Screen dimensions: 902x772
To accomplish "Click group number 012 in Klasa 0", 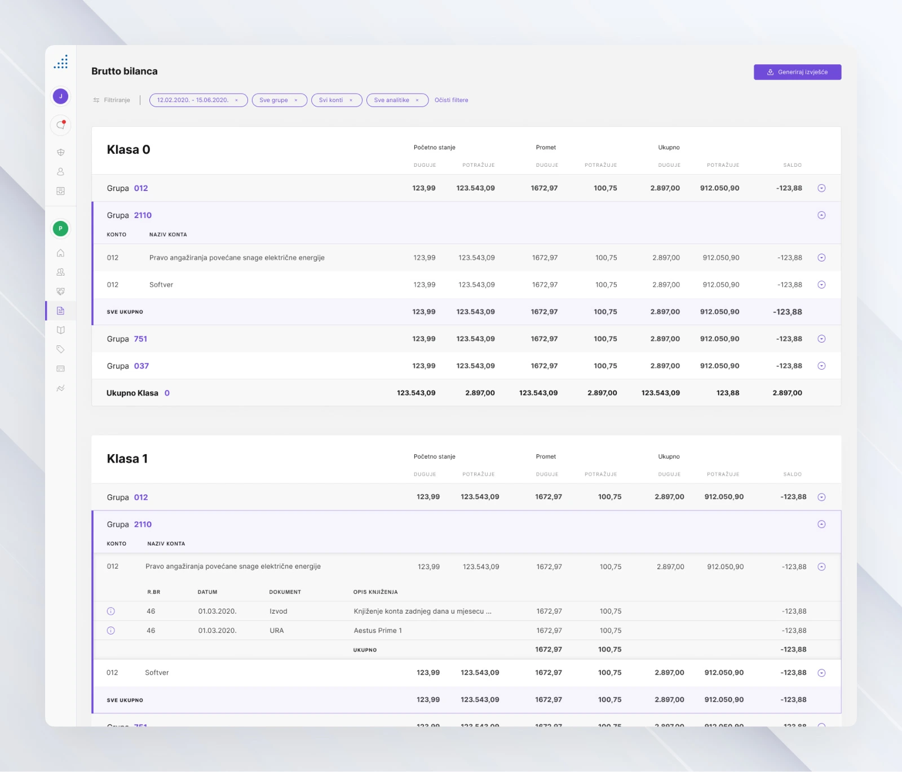I will click(141, 188).
